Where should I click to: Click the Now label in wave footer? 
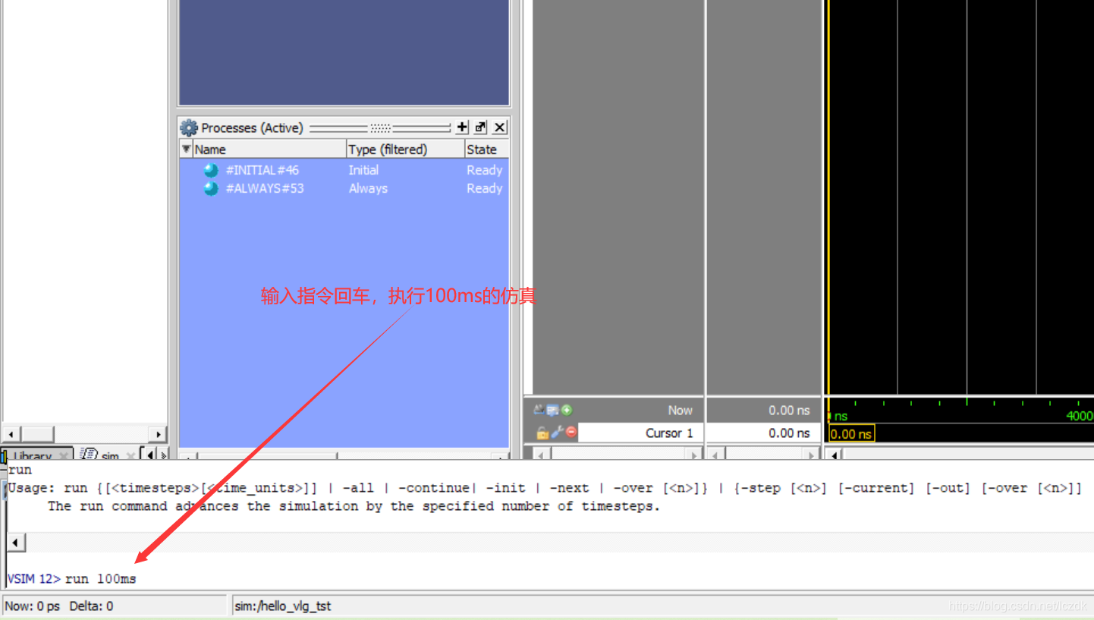pyautogui.click(x=680, y=410)
